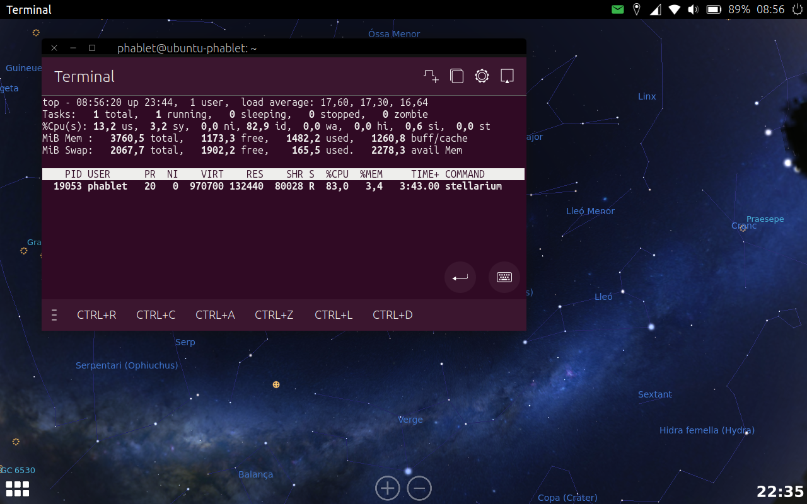Select the Serpentari (Ophiuchus) constellation label
The width and height of the screenshot is (807, 504).
[127, 365]
